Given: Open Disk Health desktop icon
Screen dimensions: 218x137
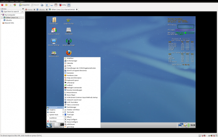Looking at the screenshot, I should [69, 31].
